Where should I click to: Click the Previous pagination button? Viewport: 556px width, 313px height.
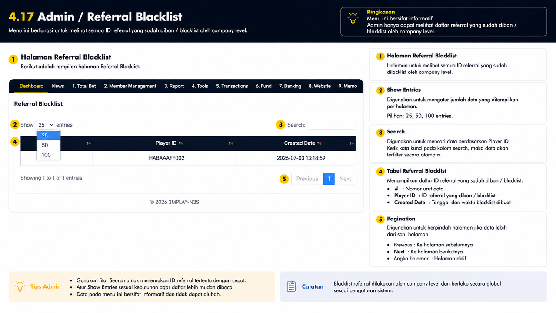click(x=307, y=179)
